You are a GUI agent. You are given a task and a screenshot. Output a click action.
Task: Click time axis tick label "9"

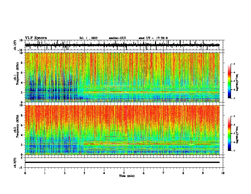pos(203,173)
